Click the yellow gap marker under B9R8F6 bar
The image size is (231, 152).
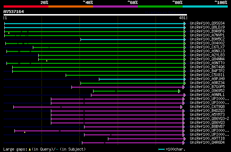pos(9,33)
